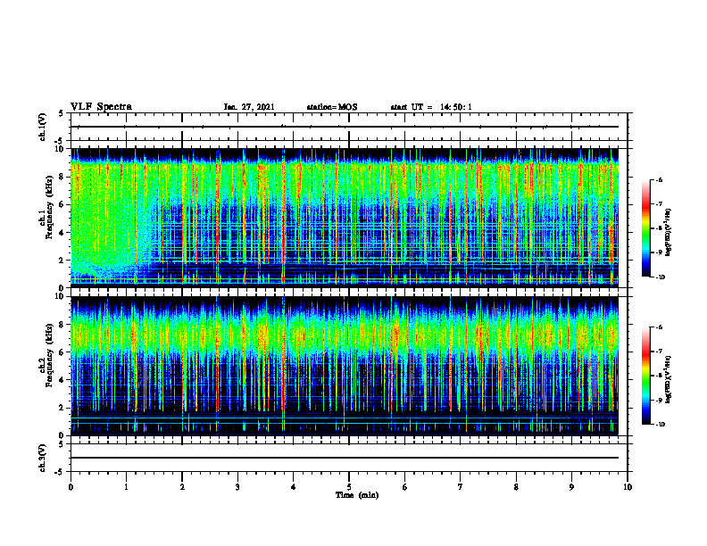Click the "10" tick on the time axis

[628, 487]
